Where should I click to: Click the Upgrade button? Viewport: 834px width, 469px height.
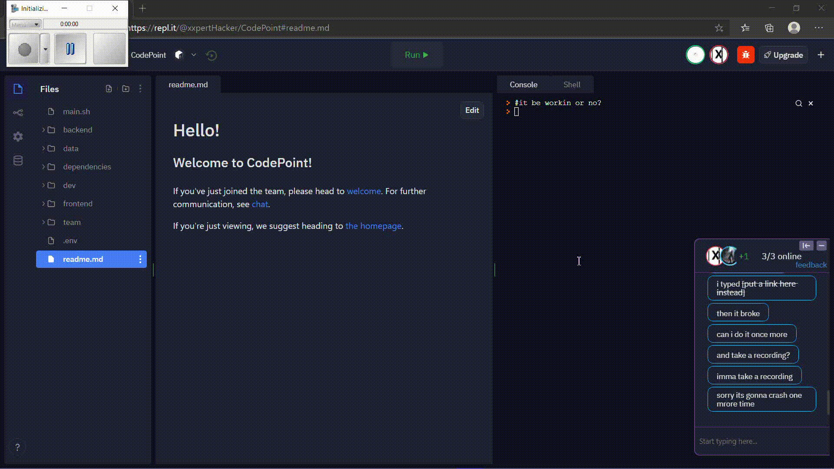(x=783, y=55)
